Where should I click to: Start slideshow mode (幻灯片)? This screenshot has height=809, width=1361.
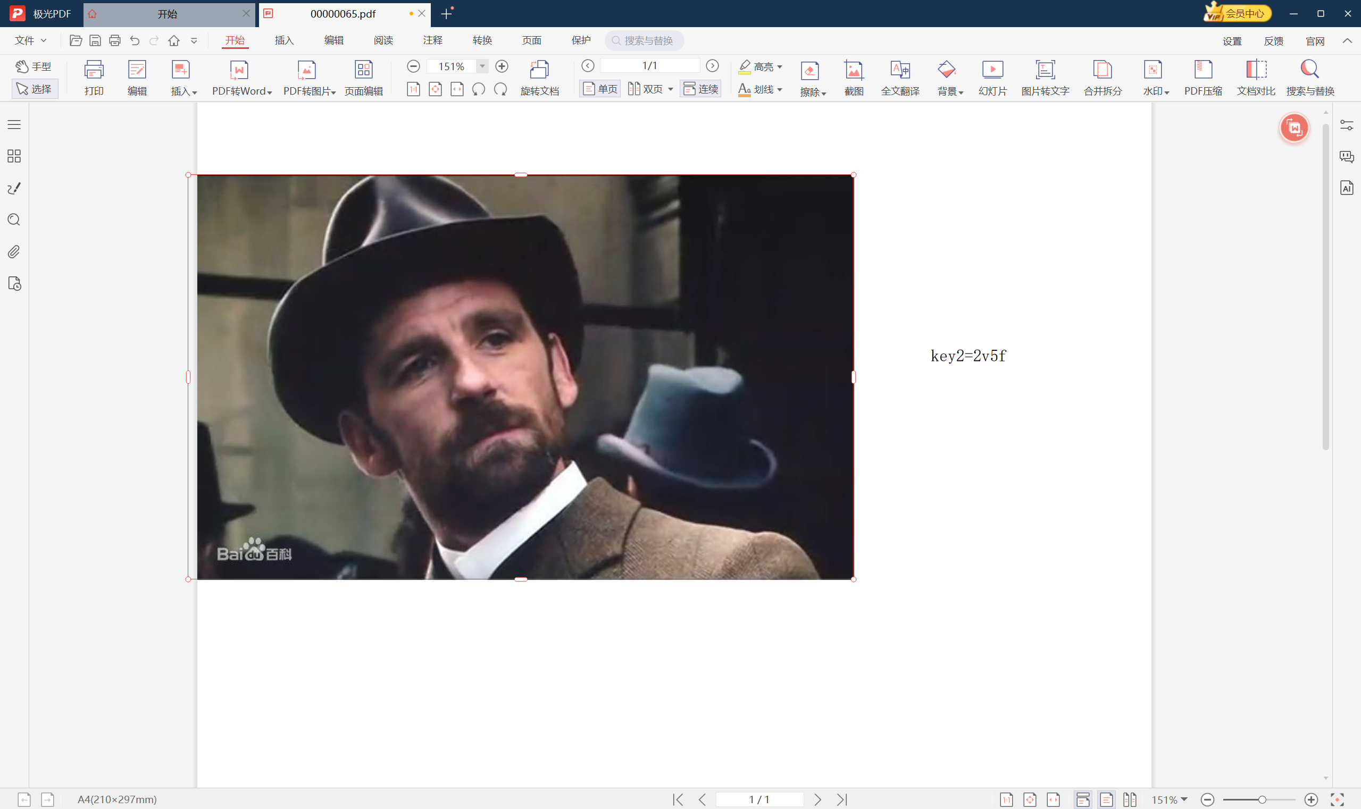point(992,78)
